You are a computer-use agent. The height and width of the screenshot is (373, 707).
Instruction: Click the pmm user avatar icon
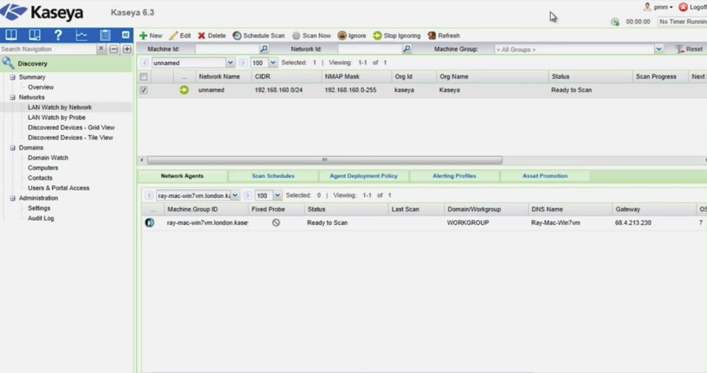(648, 7)
